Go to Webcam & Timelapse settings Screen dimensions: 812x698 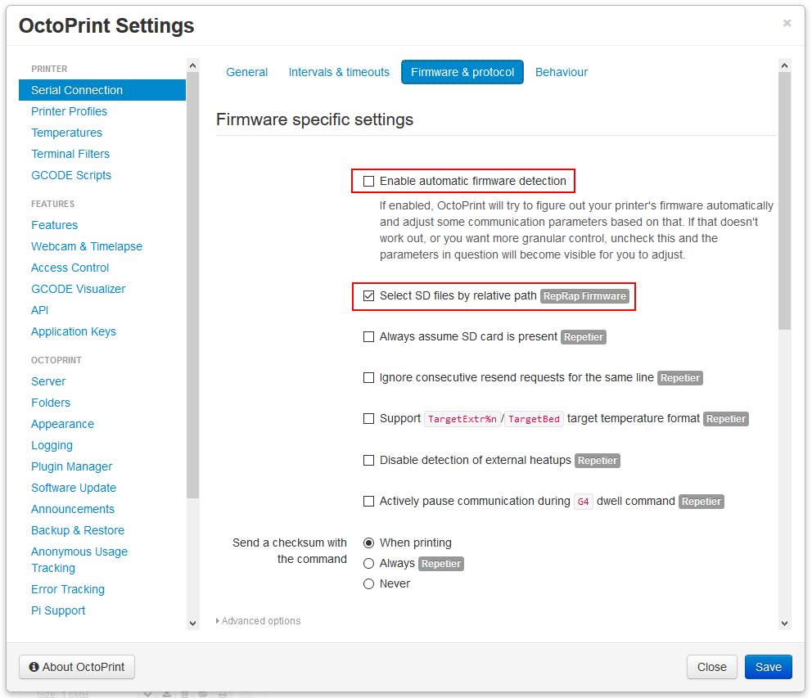tap(87, 245)
